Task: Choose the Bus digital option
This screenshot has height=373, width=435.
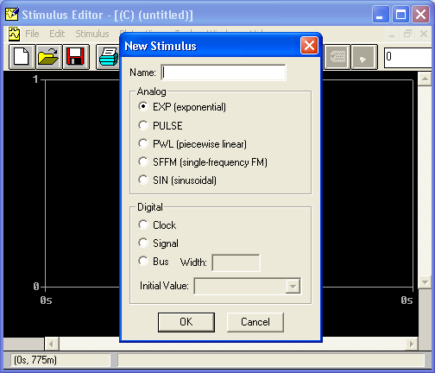Action: [143, 261]
